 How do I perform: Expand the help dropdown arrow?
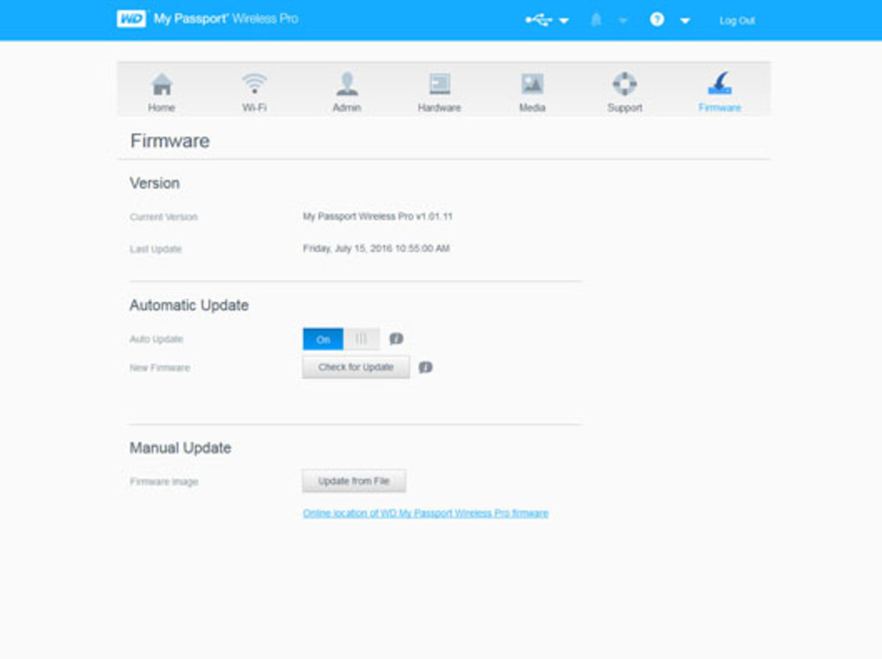[x=685, y=21]
